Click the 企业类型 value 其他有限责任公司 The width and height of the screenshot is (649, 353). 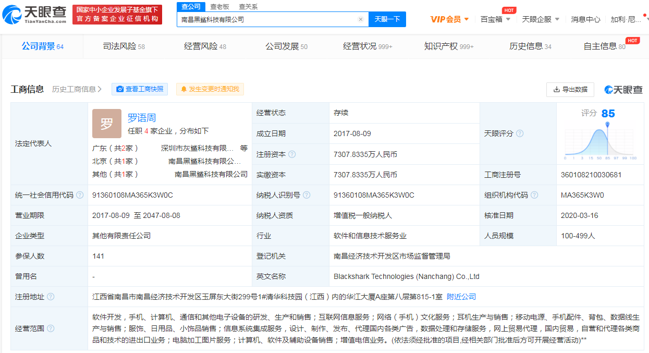click(x=121, y=236)
